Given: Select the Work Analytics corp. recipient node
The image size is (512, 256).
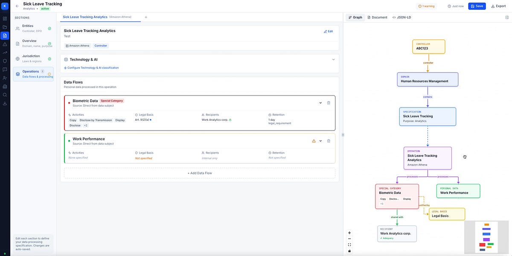Looking at the screenshot, I should click(x=397, y=234).
